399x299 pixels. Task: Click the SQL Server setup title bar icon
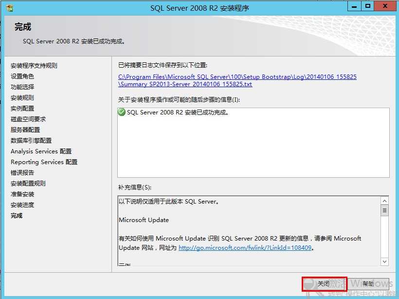(x=10, y=8)
